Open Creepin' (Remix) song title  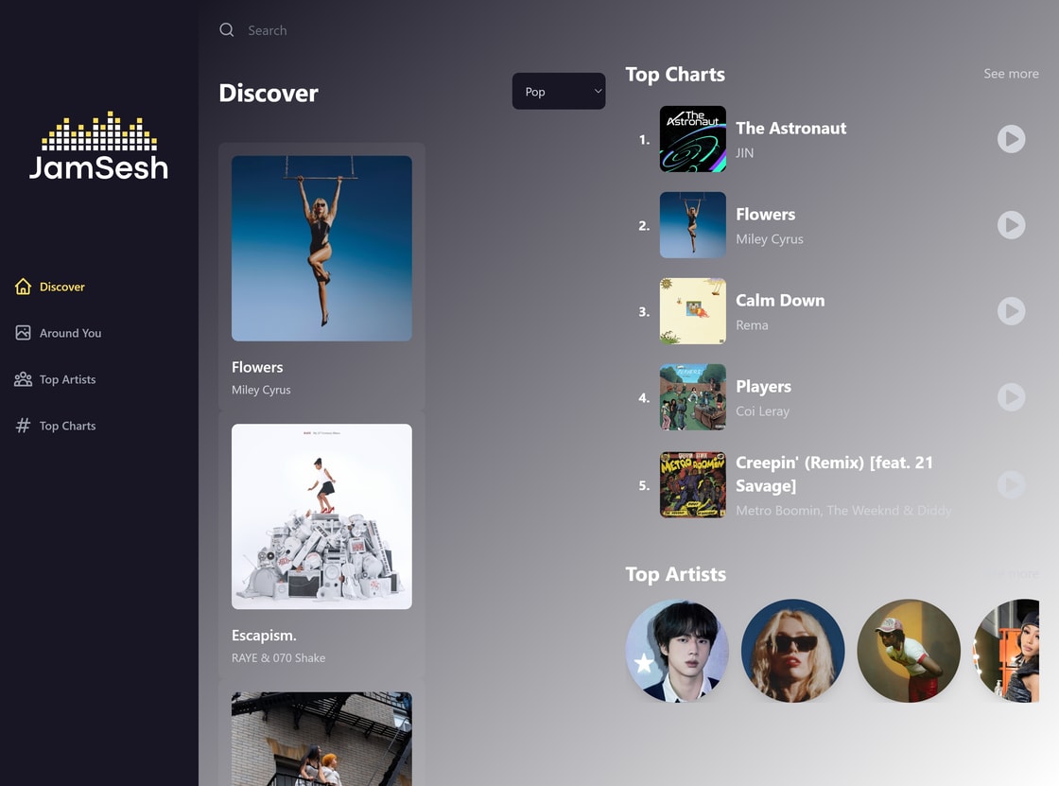click(x=834, y=475)
